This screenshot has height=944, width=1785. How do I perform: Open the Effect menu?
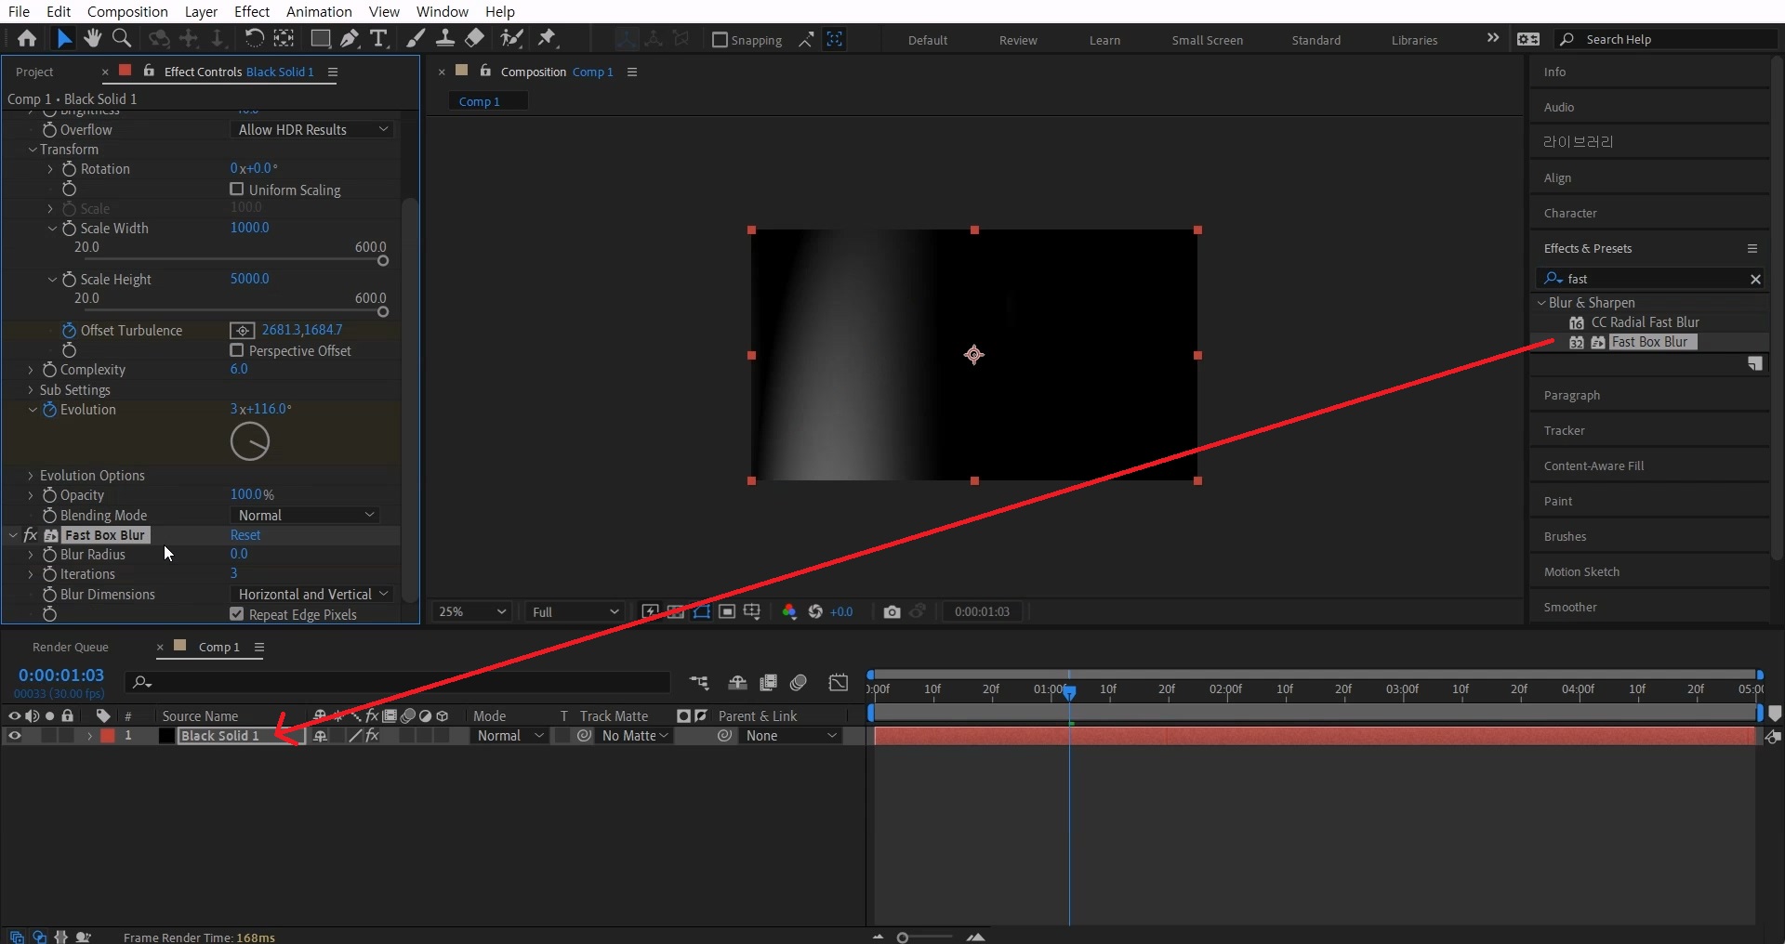click(252, 11)
